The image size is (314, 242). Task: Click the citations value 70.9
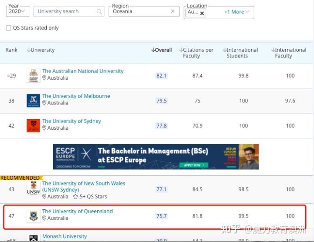197,126
